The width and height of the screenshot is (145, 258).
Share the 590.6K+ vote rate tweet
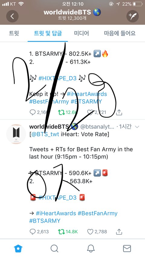119,231
